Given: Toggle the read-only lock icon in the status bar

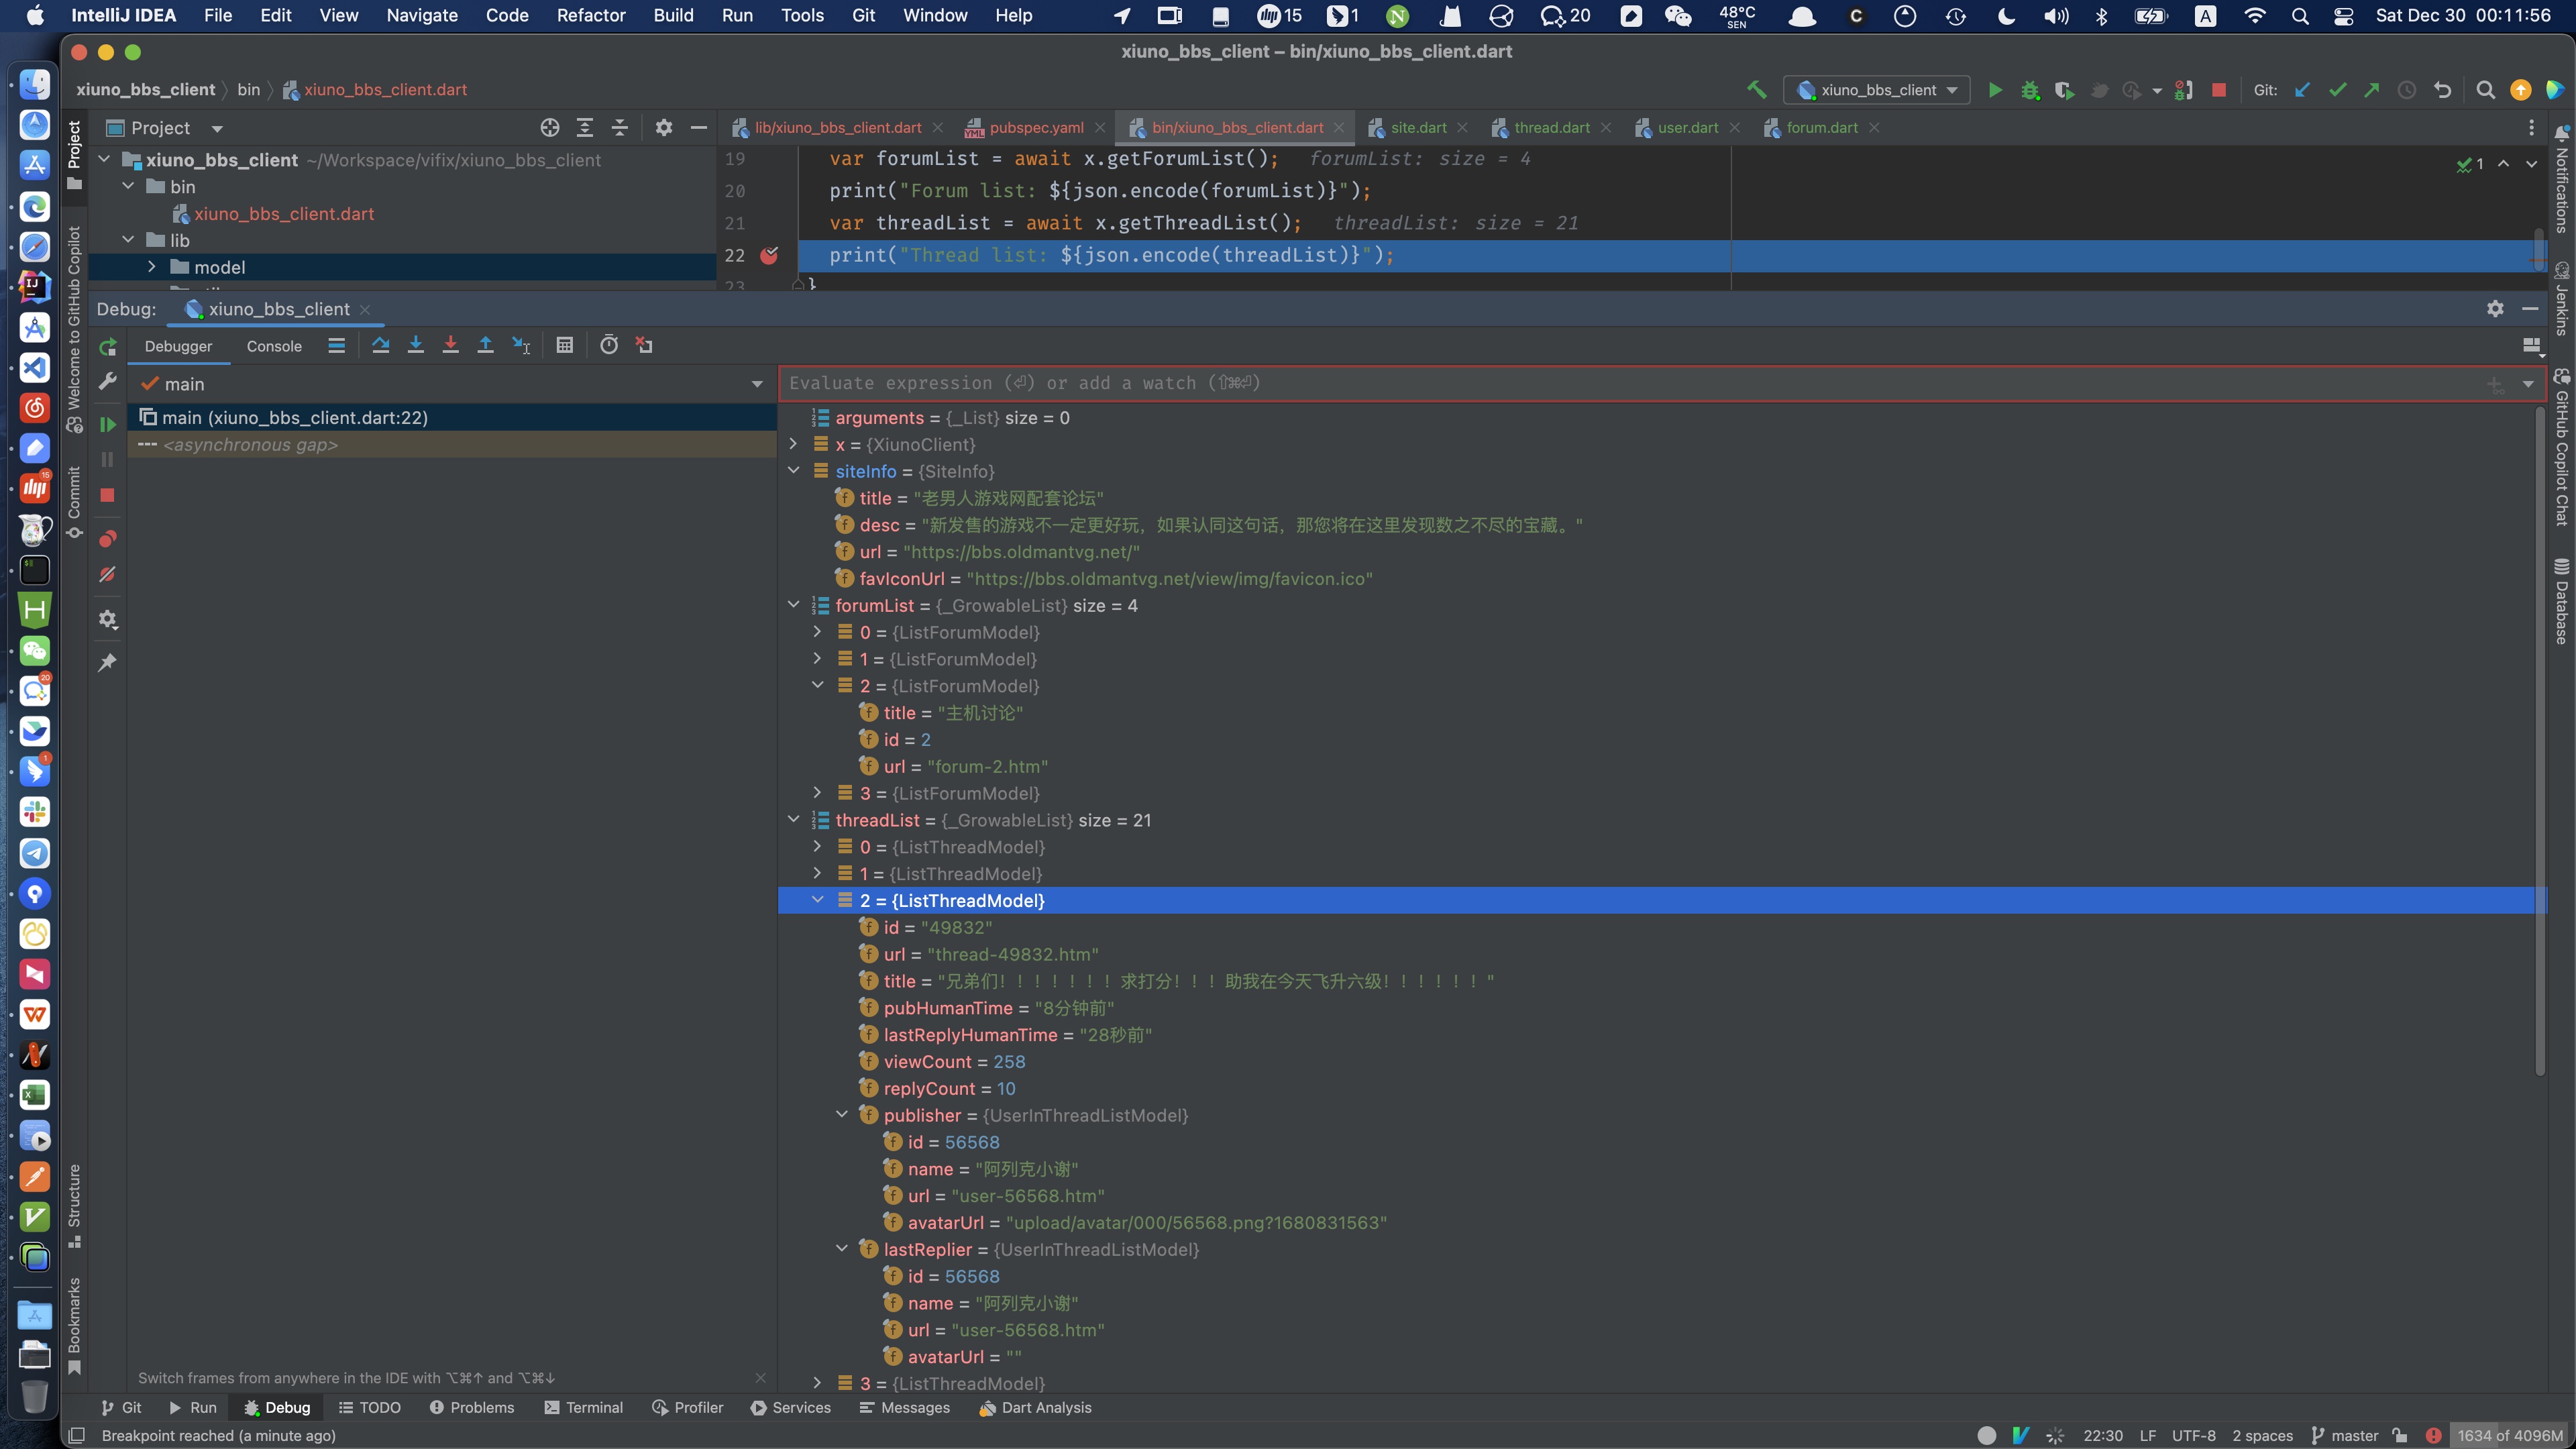Looking at the screenshot, I should pyautogui.click(x=2400, y=1435).
